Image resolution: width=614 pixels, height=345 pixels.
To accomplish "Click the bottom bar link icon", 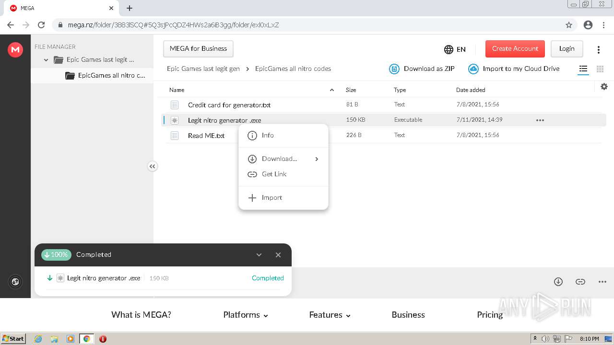I will tap(580, 282).
